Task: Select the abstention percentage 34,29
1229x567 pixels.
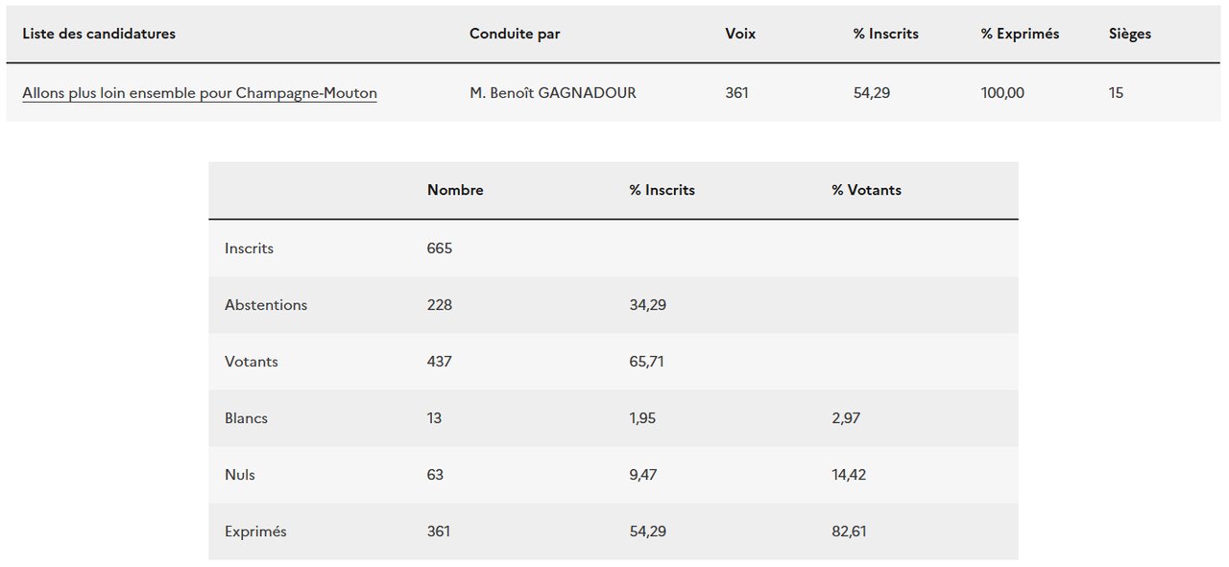Action: pos(648,305)
